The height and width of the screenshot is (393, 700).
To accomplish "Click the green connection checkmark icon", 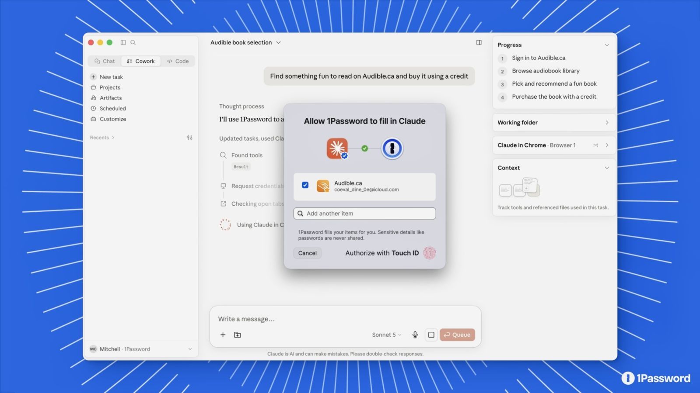I will 364,148.
